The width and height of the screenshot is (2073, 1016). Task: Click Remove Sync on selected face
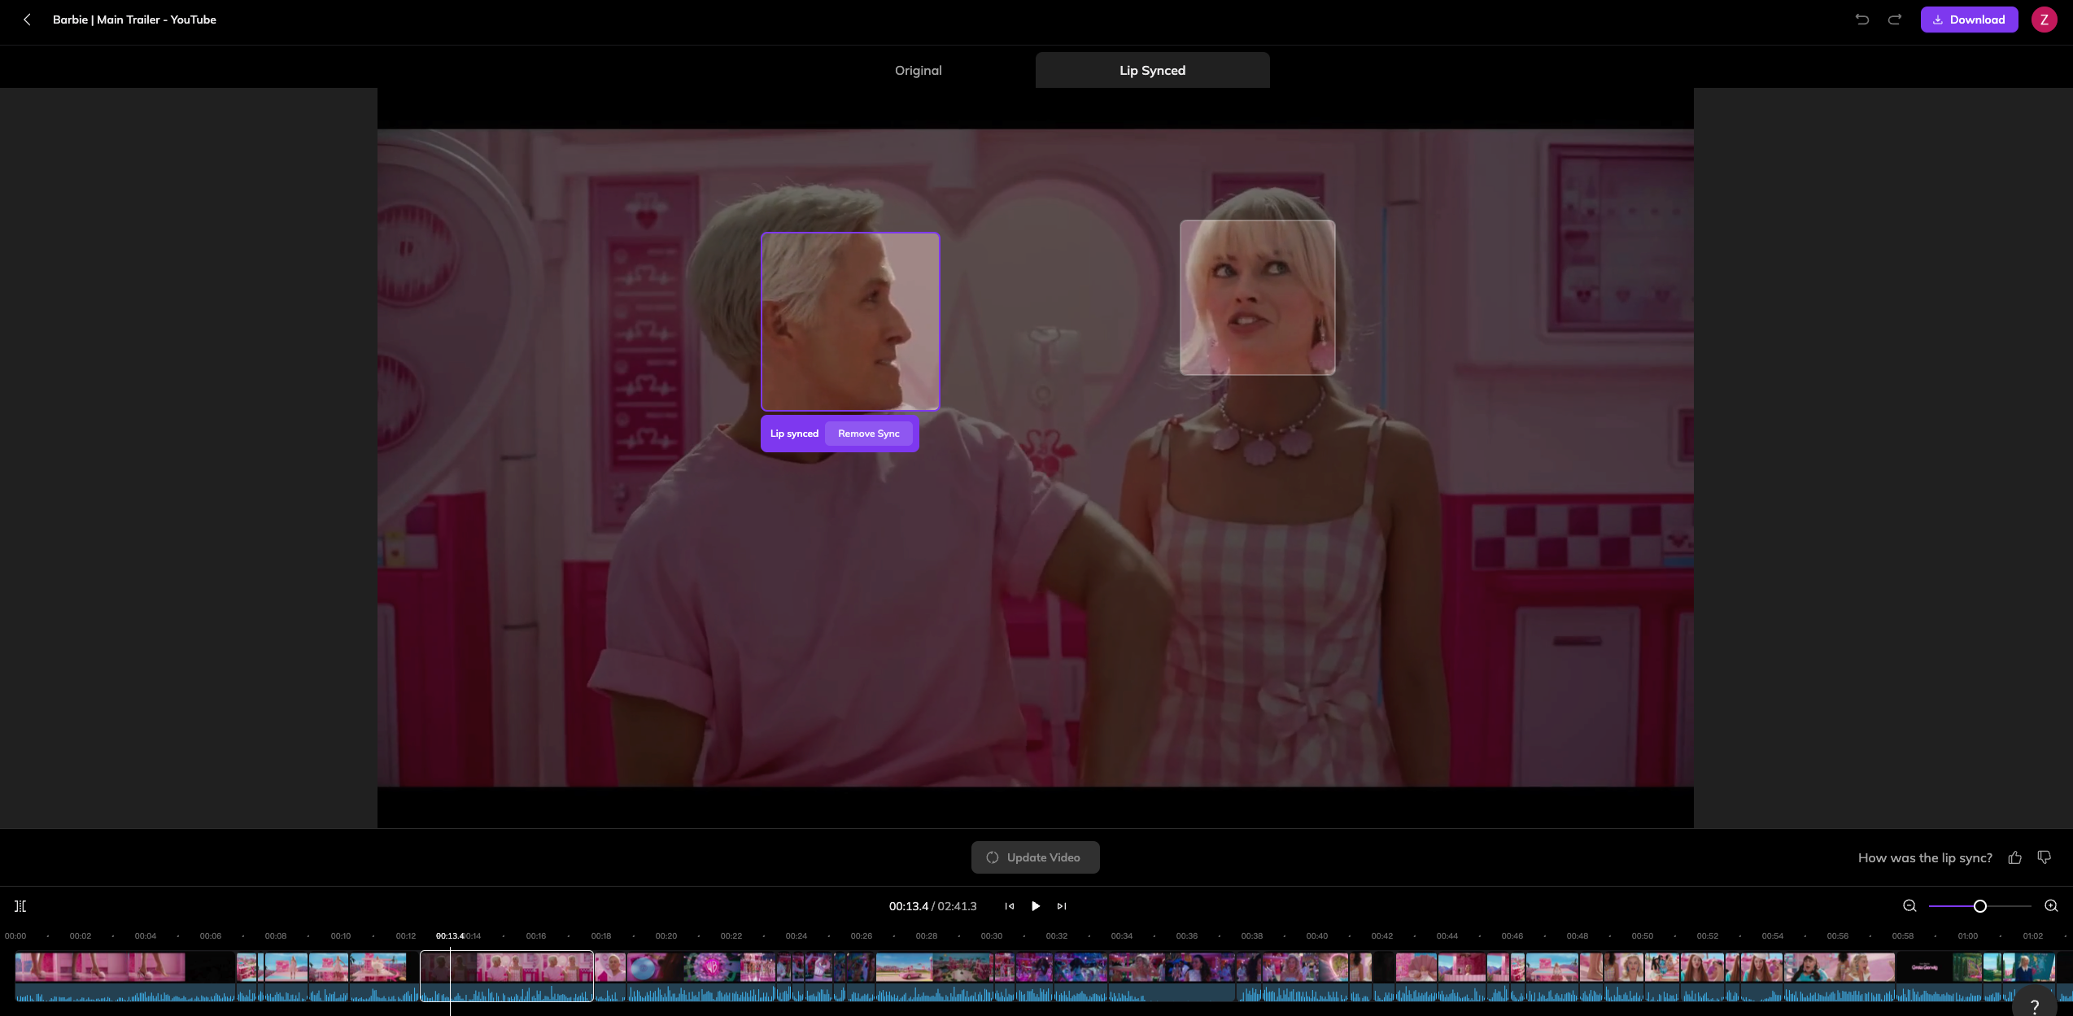[x=869, y=434]
